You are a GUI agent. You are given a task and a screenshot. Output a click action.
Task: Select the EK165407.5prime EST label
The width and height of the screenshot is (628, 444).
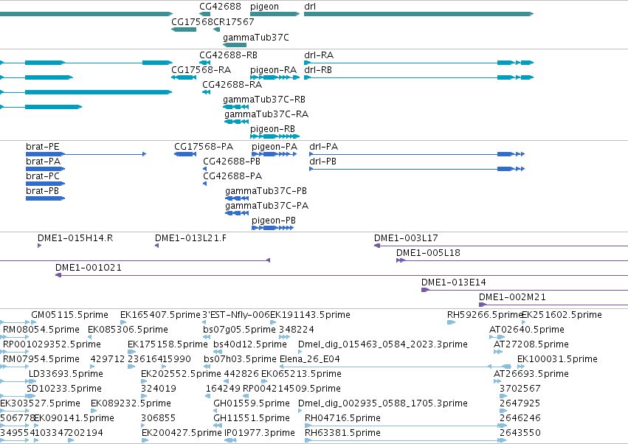(x=160, y=316)
